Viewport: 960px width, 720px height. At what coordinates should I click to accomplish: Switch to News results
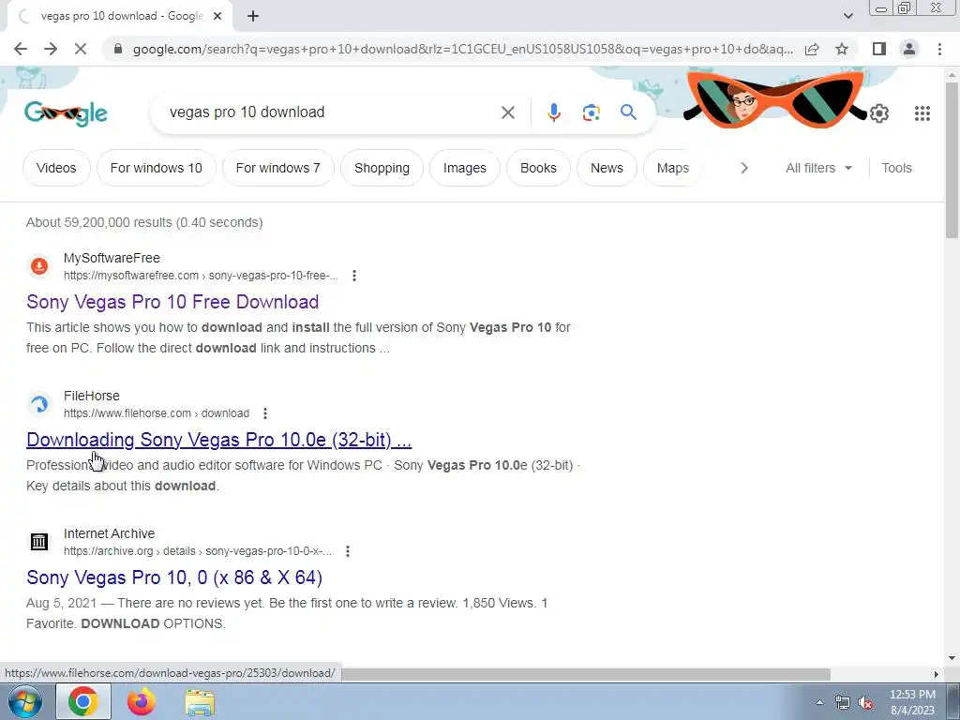pos(607,168)
